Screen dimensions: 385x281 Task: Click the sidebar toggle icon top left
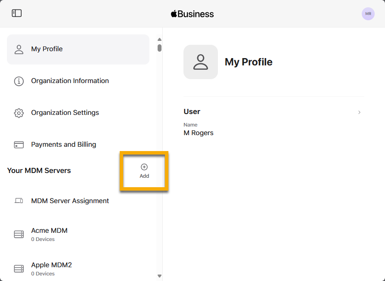point(16,13)
